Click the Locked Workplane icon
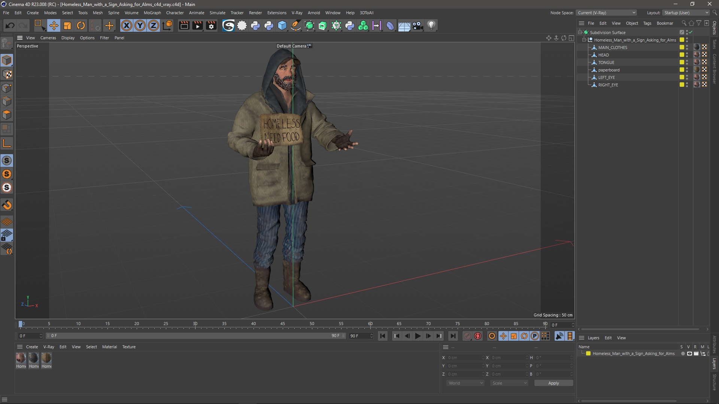719x404 pixels. coord(7,235)
